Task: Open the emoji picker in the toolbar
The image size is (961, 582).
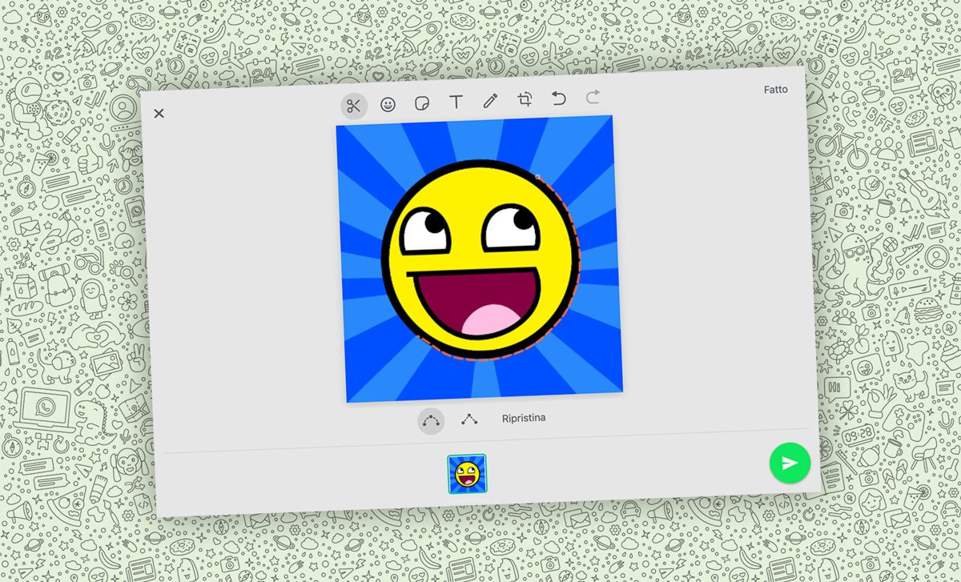Action: click(388, 104)
